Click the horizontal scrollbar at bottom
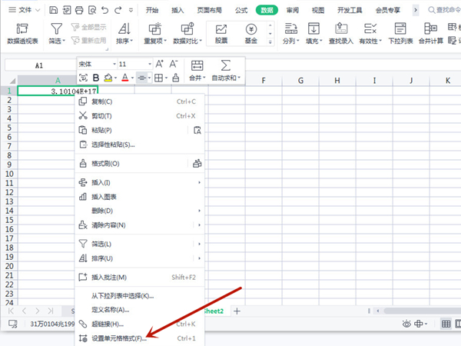Screen dimensions: 461x346 (x=422, y=311)
